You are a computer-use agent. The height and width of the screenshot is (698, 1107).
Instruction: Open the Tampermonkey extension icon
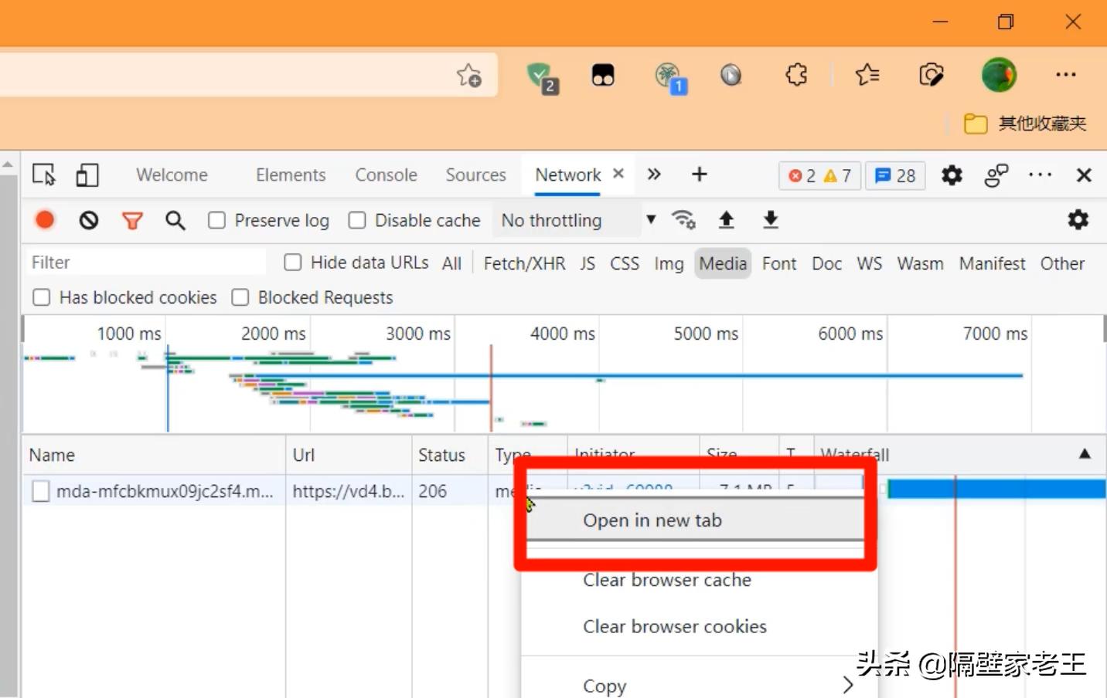point(603,75)
